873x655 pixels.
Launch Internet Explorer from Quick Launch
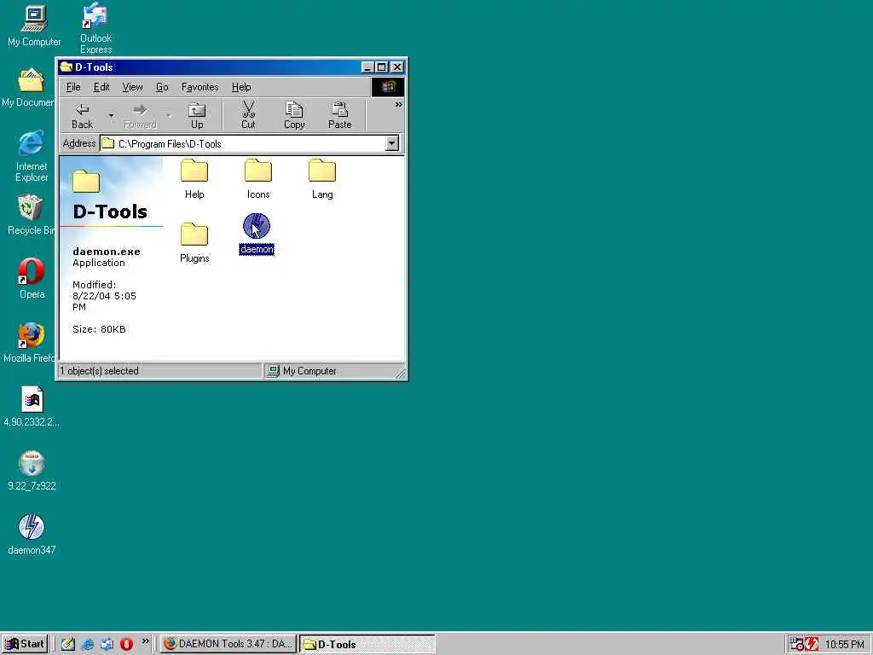88,644
